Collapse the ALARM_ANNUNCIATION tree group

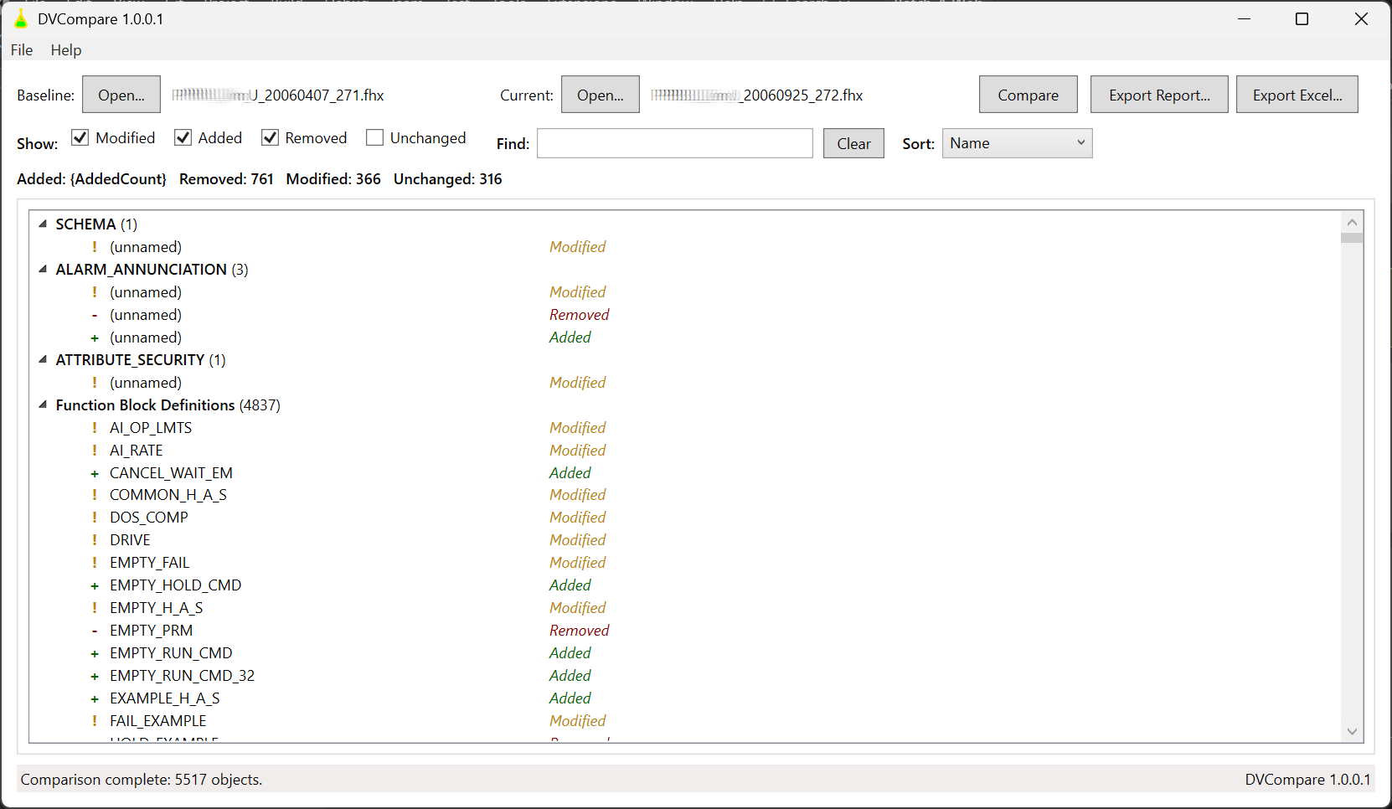pyautogui.click(x=43, y=270)
